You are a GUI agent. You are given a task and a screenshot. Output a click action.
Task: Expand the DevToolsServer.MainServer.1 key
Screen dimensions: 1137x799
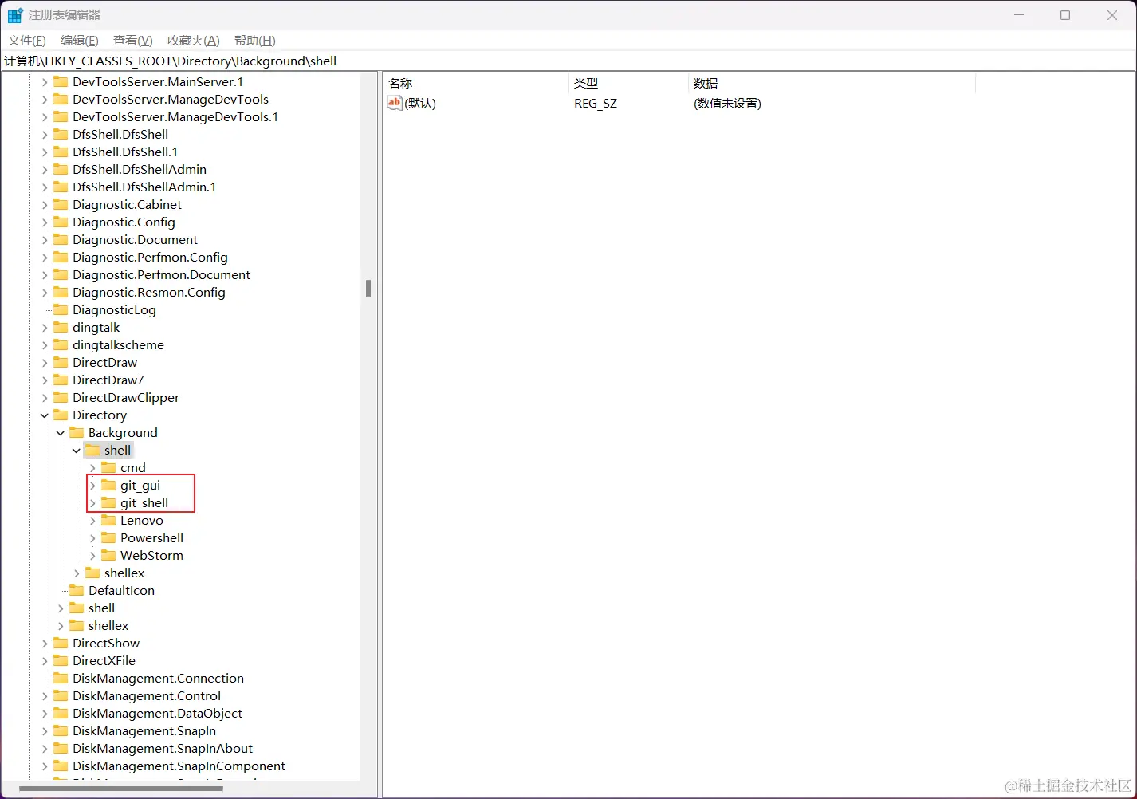[x=45, y=81]
